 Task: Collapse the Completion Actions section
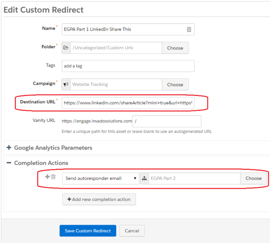click(9, 163)
